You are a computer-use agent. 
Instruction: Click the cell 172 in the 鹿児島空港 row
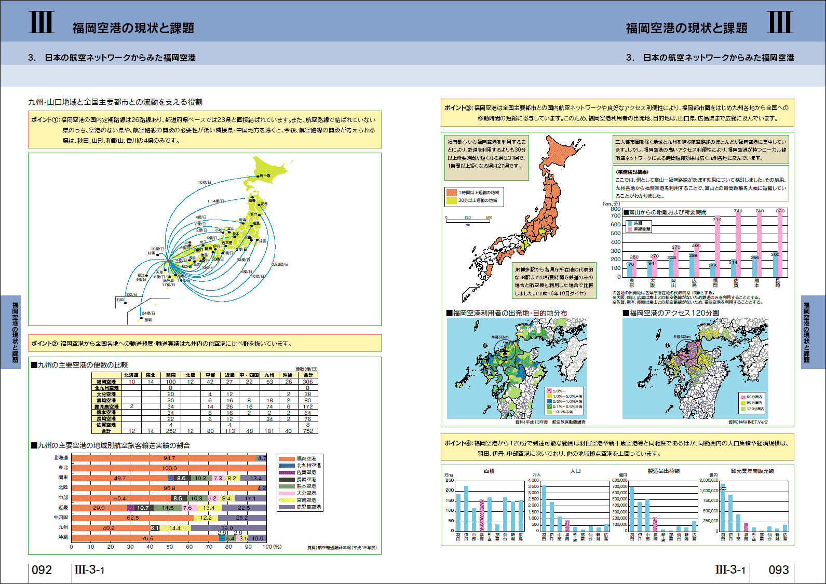click(308, 406)
